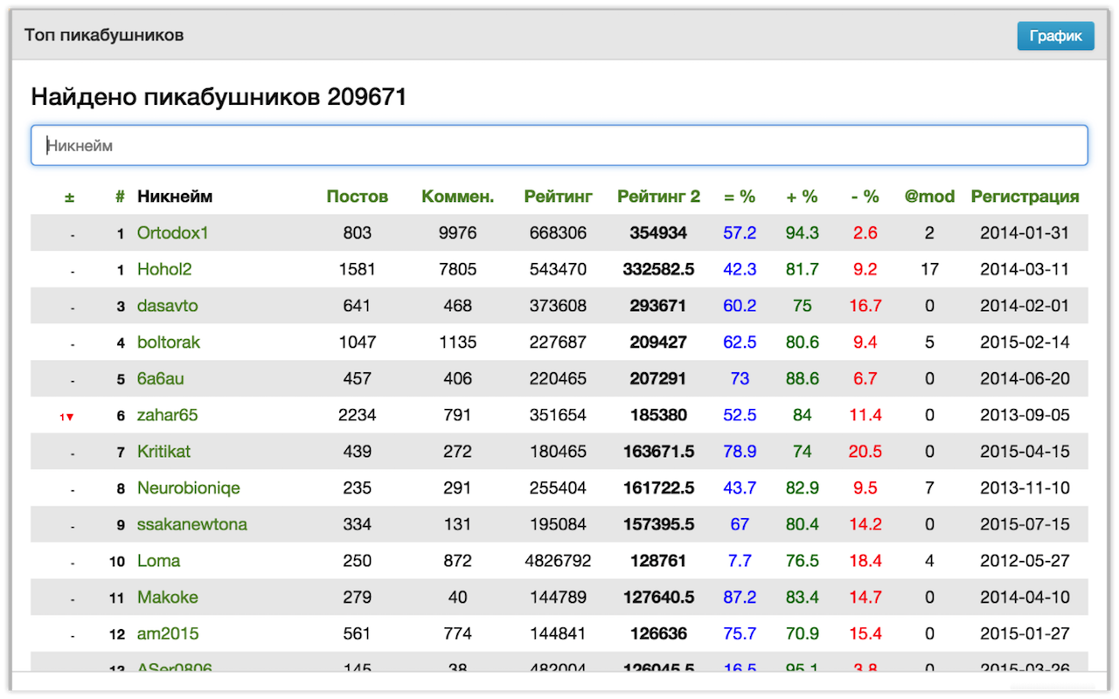The height and width of the screenshot is (699, 1119).
Task: Sort table by Коммен. column header
Action: point(457,197)
